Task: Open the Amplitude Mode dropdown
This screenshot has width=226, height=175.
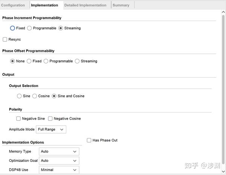Action: 51,129
